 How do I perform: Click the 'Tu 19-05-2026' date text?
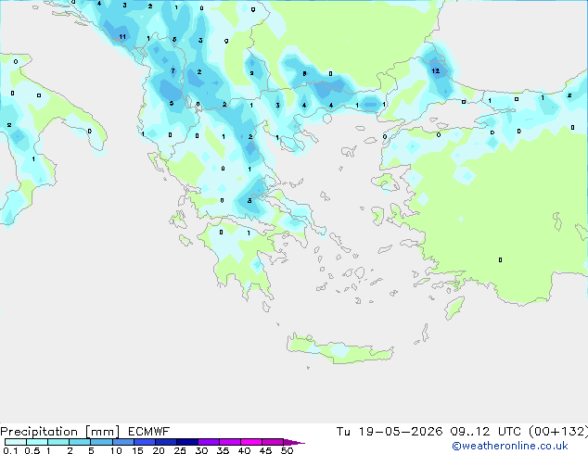pyautogui.click(x=390, y=432)
